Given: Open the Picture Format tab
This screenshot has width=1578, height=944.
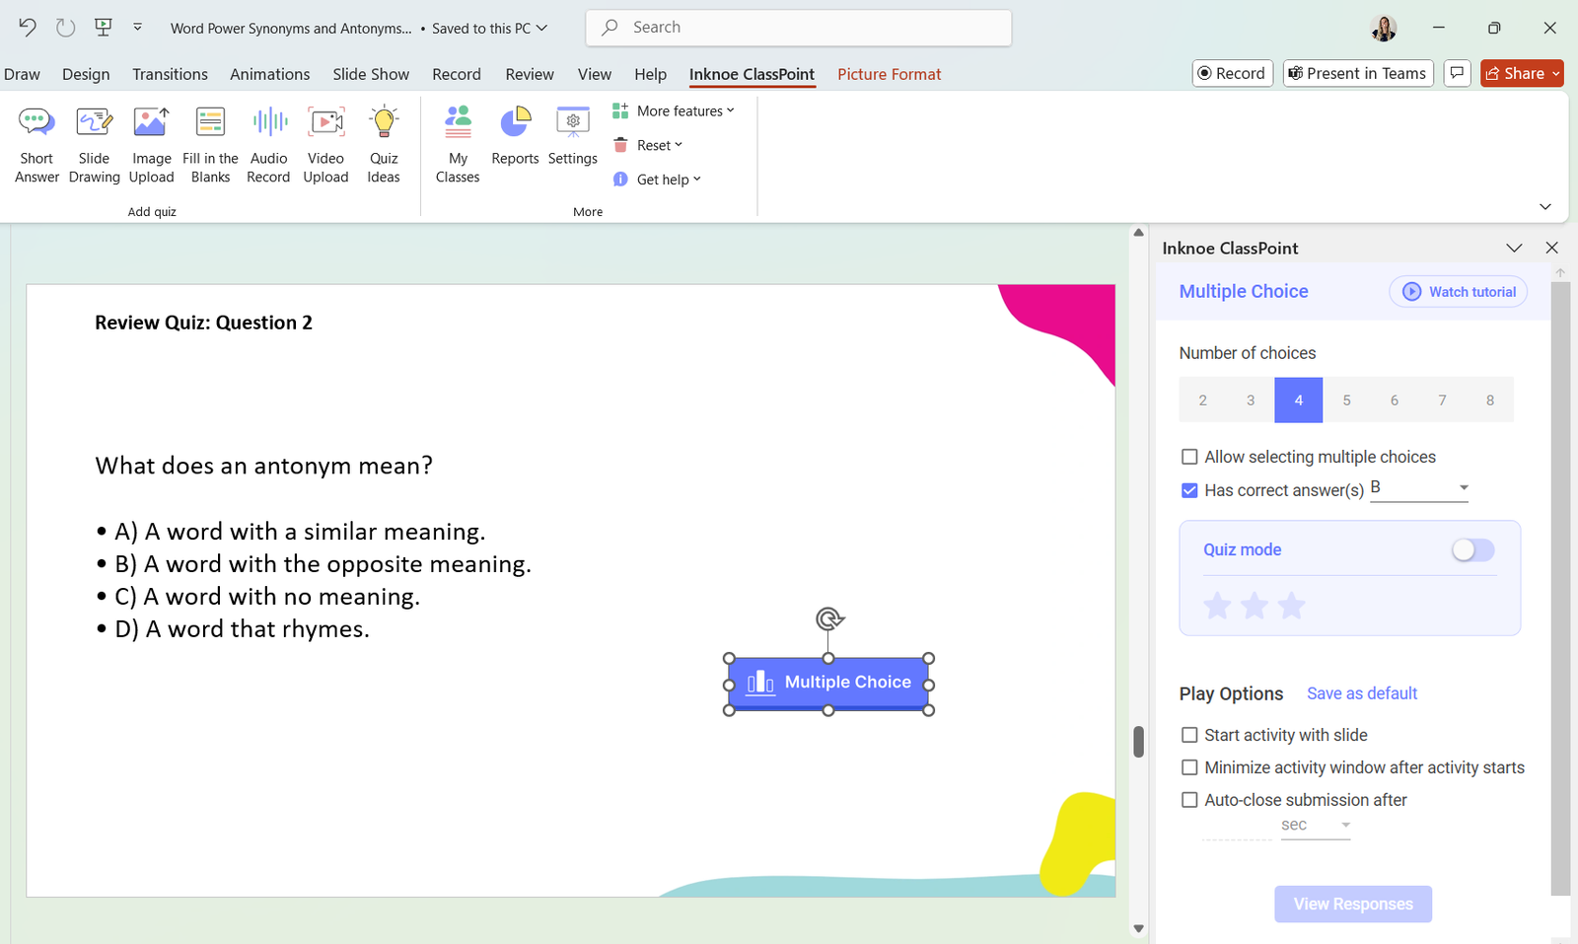Looking at the screenshot, I should 889,74.
